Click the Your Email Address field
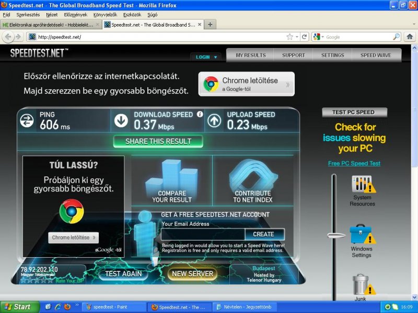Viewport: 418px width, 313px height. (x=203, y=234)
